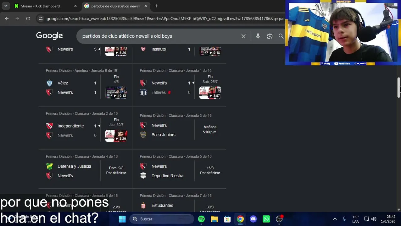Click the taskbar microphone tray icon
Viewport: 401px width, 226px height.
click(x=344, y=219)
